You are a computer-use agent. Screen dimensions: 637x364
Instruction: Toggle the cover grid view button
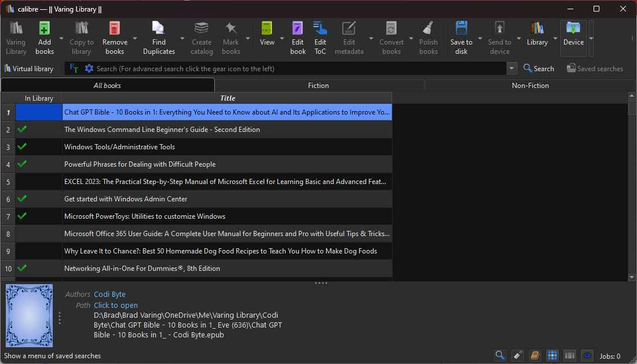552,355
